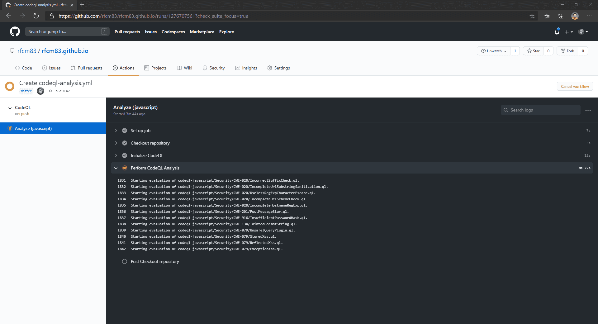Screen dimensions: 598x324
Task: Switch to the Code tab
Action: [x=23, y=68]
